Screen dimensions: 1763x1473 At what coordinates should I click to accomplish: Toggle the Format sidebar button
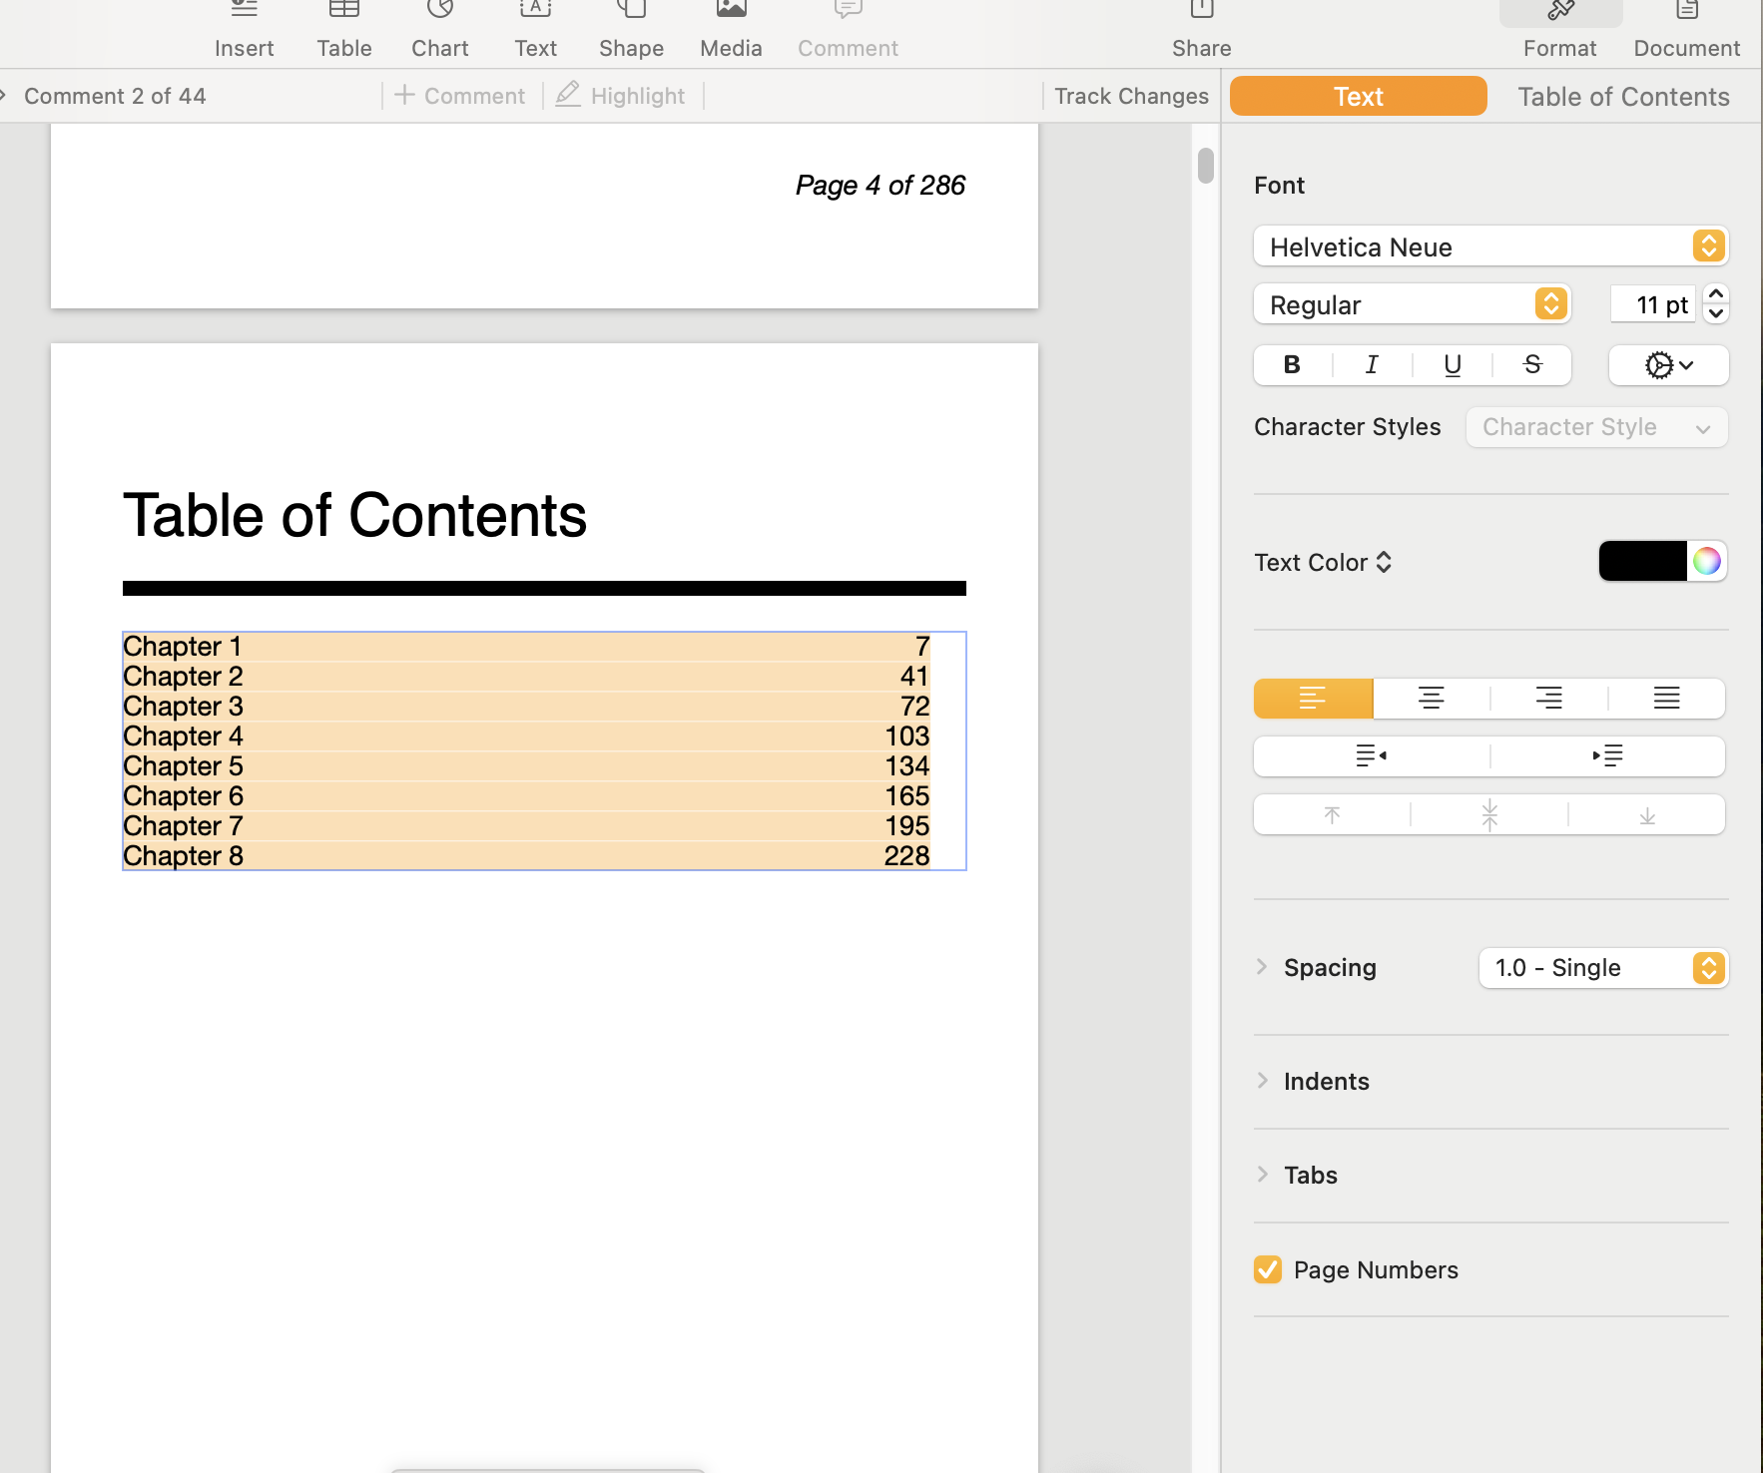(1560, 31)
